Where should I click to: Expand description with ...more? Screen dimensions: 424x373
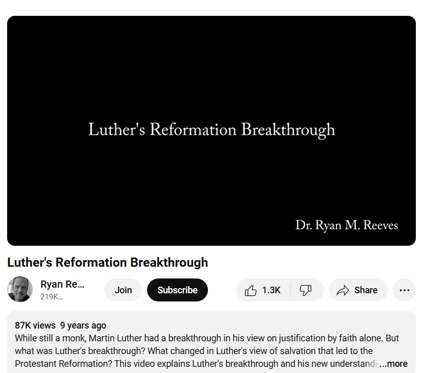(393, 364)
